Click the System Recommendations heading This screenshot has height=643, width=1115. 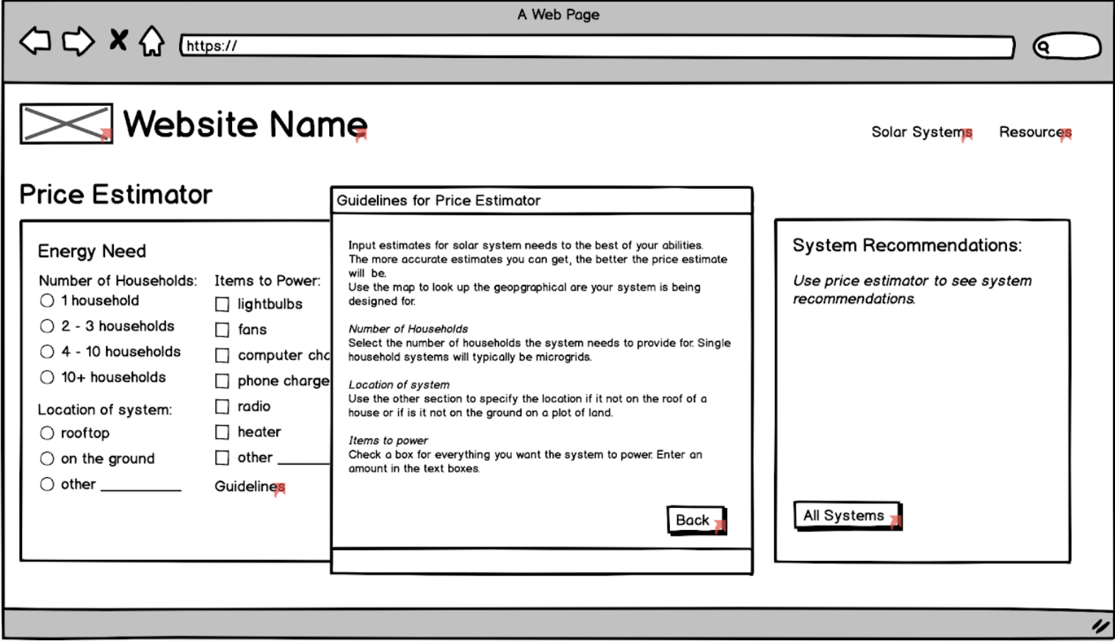[x=907, y=245]
